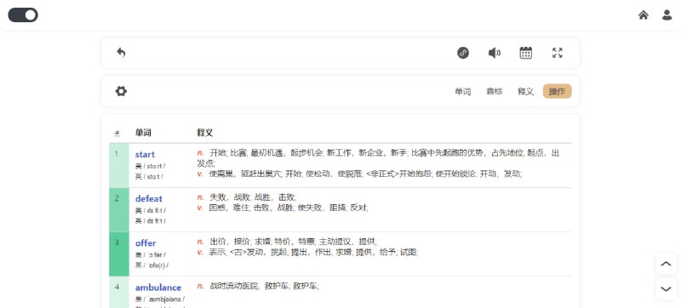
Task: Select row number 2 green cell
Action: click(x=119, y=209)
